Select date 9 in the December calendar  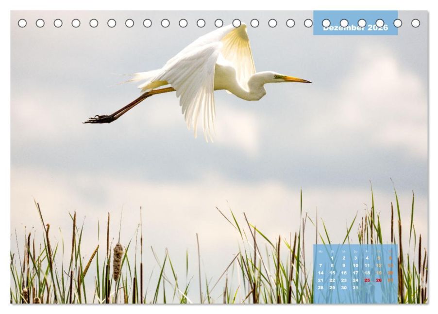pos(344,266)
